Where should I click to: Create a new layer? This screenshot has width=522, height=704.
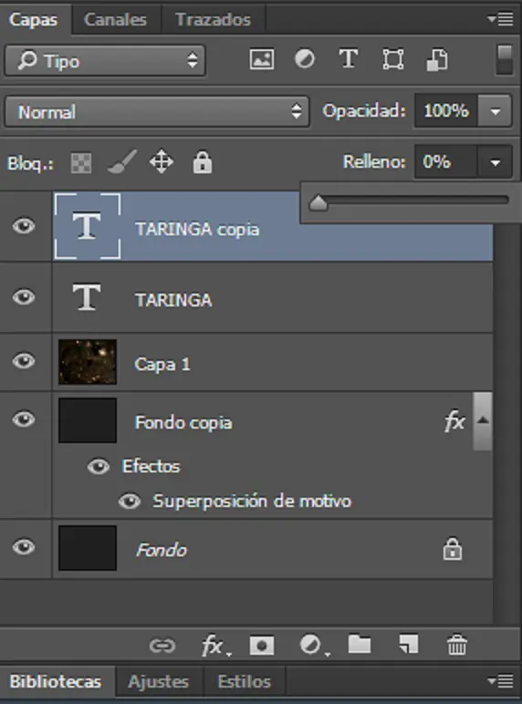408,645
